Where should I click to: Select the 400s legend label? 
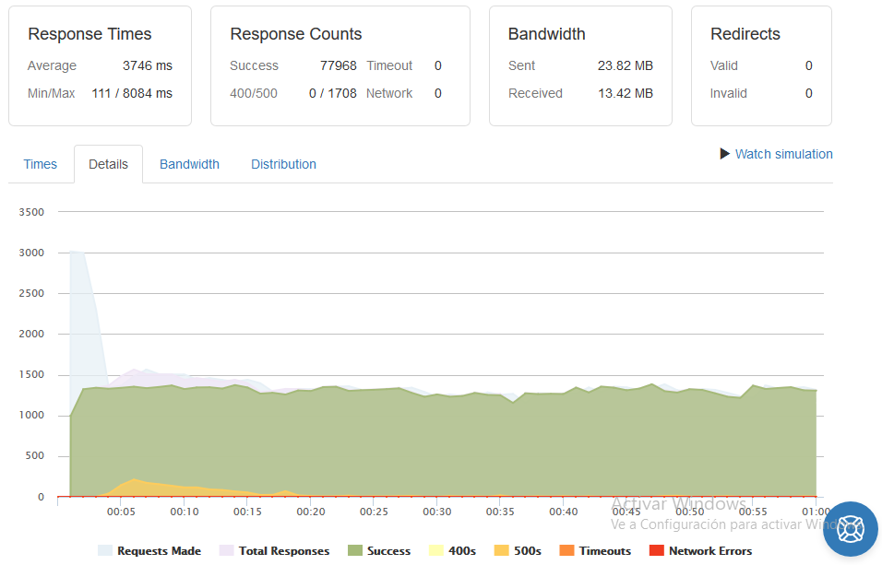tap(462, 551)
